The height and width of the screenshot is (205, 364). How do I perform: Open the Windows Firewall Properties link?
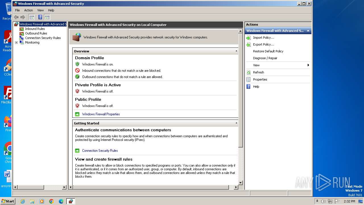coord(101,114)
